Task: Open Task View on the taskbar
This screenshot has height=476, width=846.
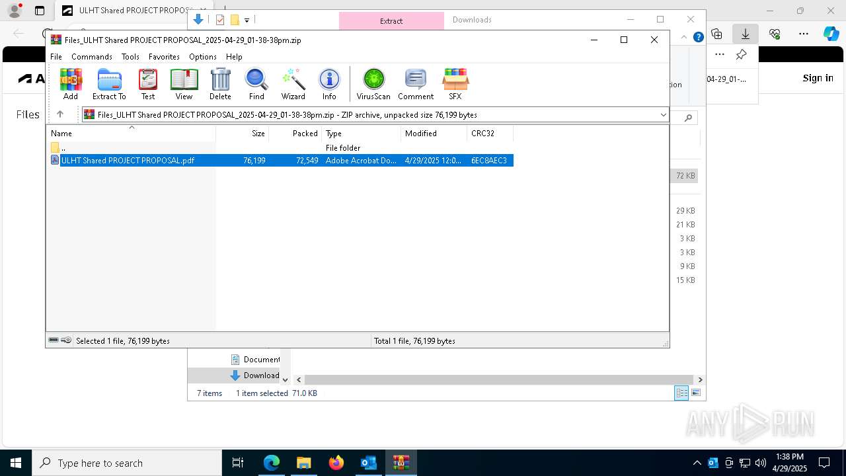Action: pyautogui.click(x=239, y=463)
